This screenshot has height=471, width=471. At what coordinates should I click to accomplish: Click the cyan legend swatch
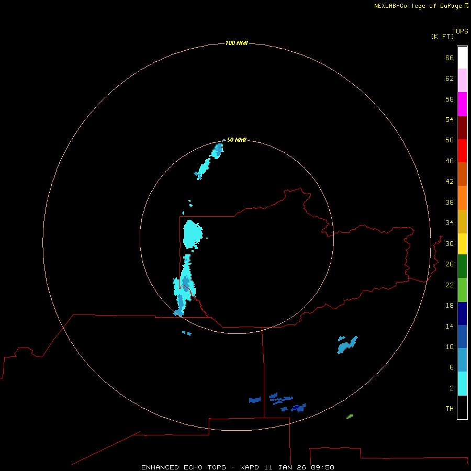[462, 384]
